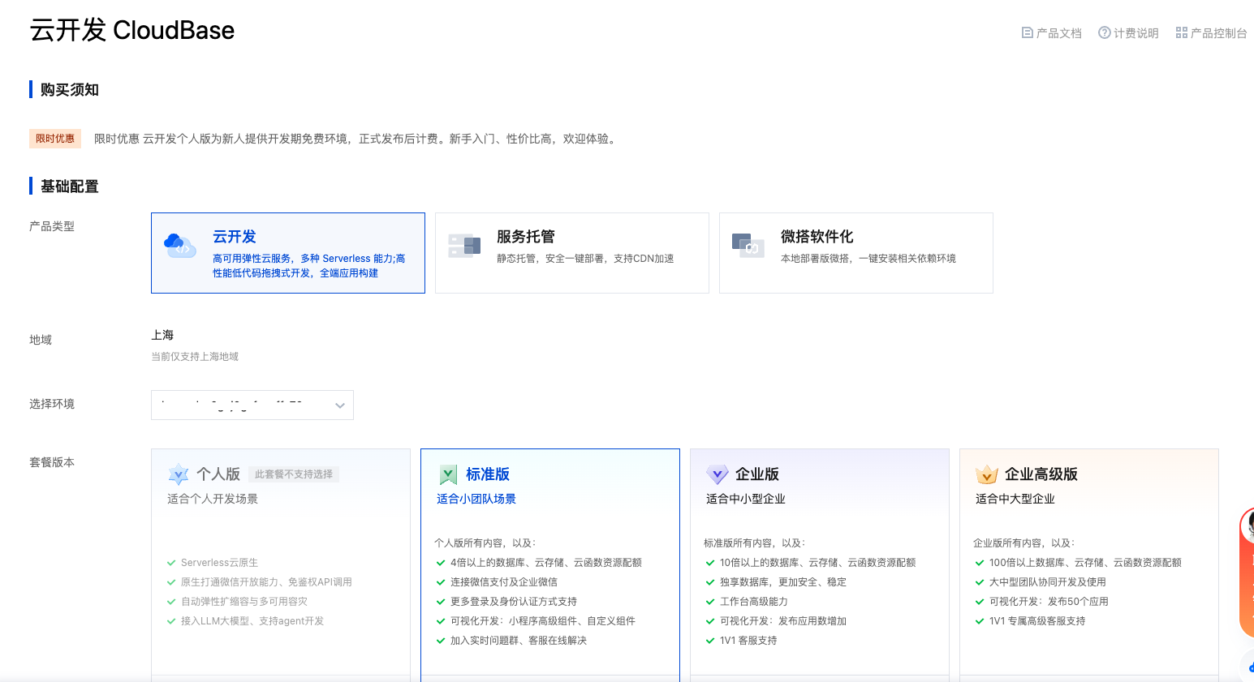Click the 当前仅支持上海地域 hint text

coord(195,357)
